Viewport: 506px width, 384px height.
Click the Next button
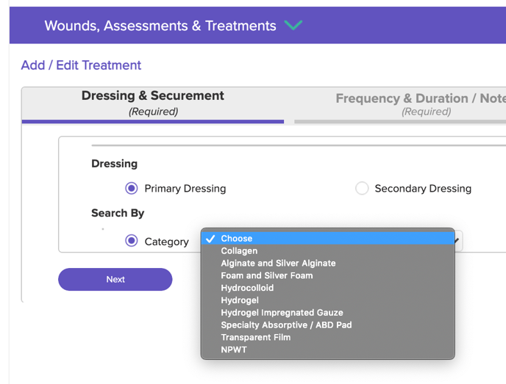click(115, 279)
